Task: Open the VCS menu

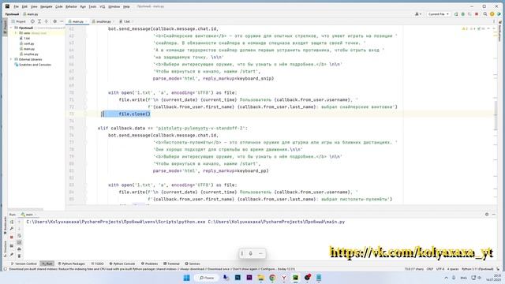Action: [x=102, y=6]
